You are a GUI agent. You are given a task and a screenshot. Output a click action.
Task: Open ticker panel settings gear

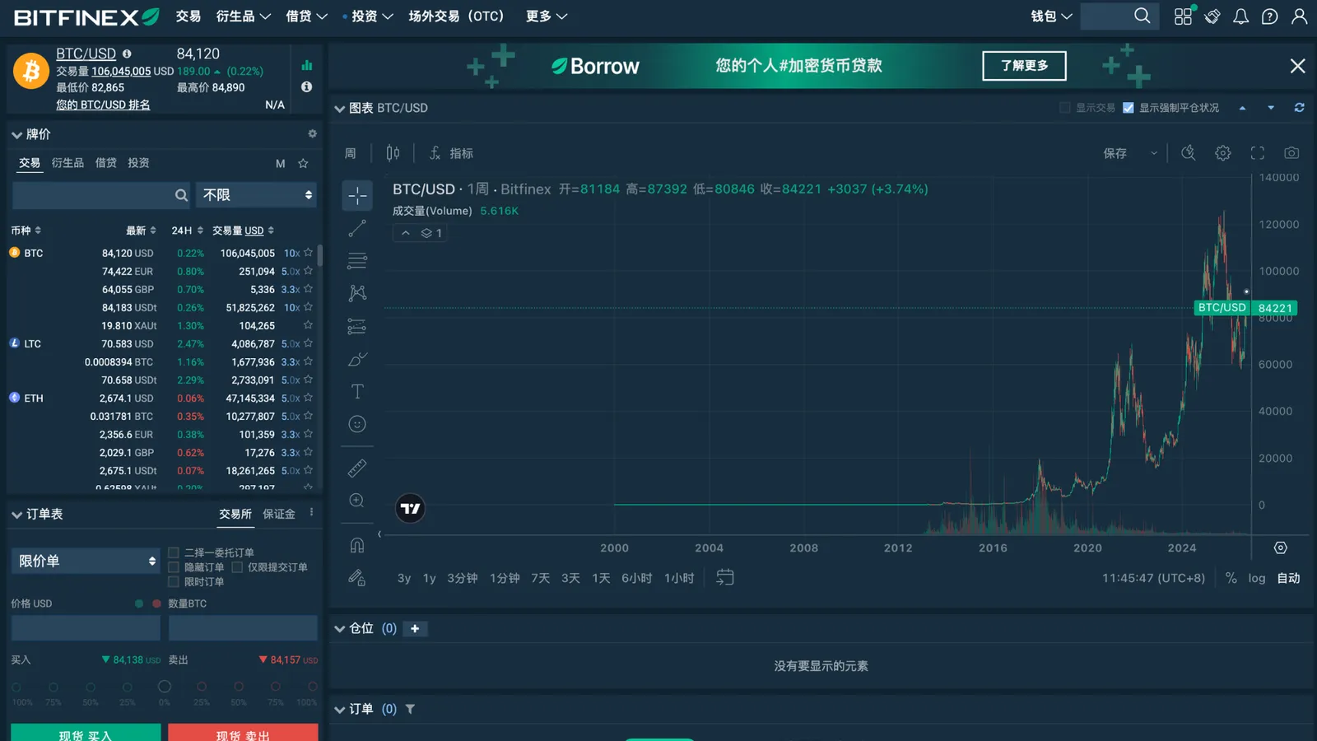pyautogui.click(x=312, y=133)
